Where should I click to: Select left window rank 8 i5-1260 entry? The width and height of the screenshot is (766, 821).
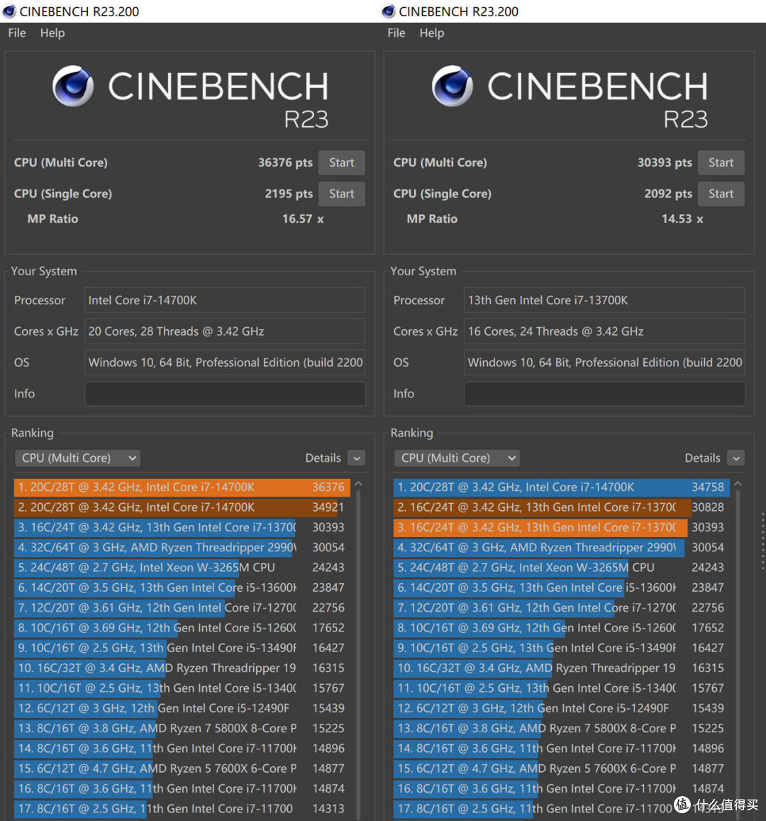(x=182, y=628)
